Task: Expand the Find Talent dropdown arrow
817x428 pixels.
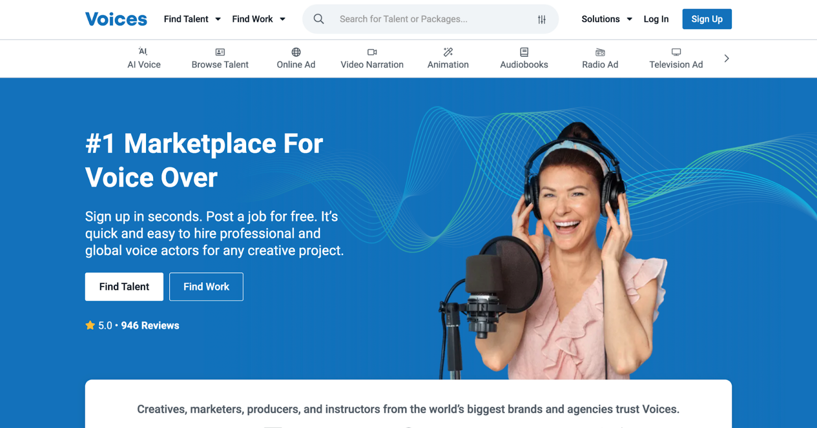Action: tap(218, 19)
